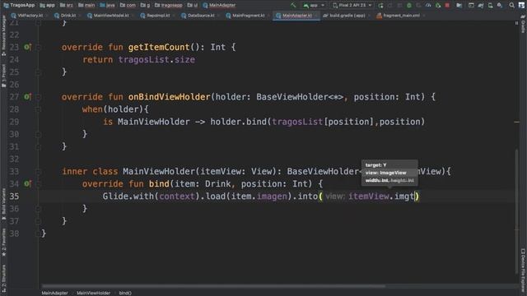Click the Run Anything window icon
This screenshot has height=296, width=527.
(x=471, y=5)
